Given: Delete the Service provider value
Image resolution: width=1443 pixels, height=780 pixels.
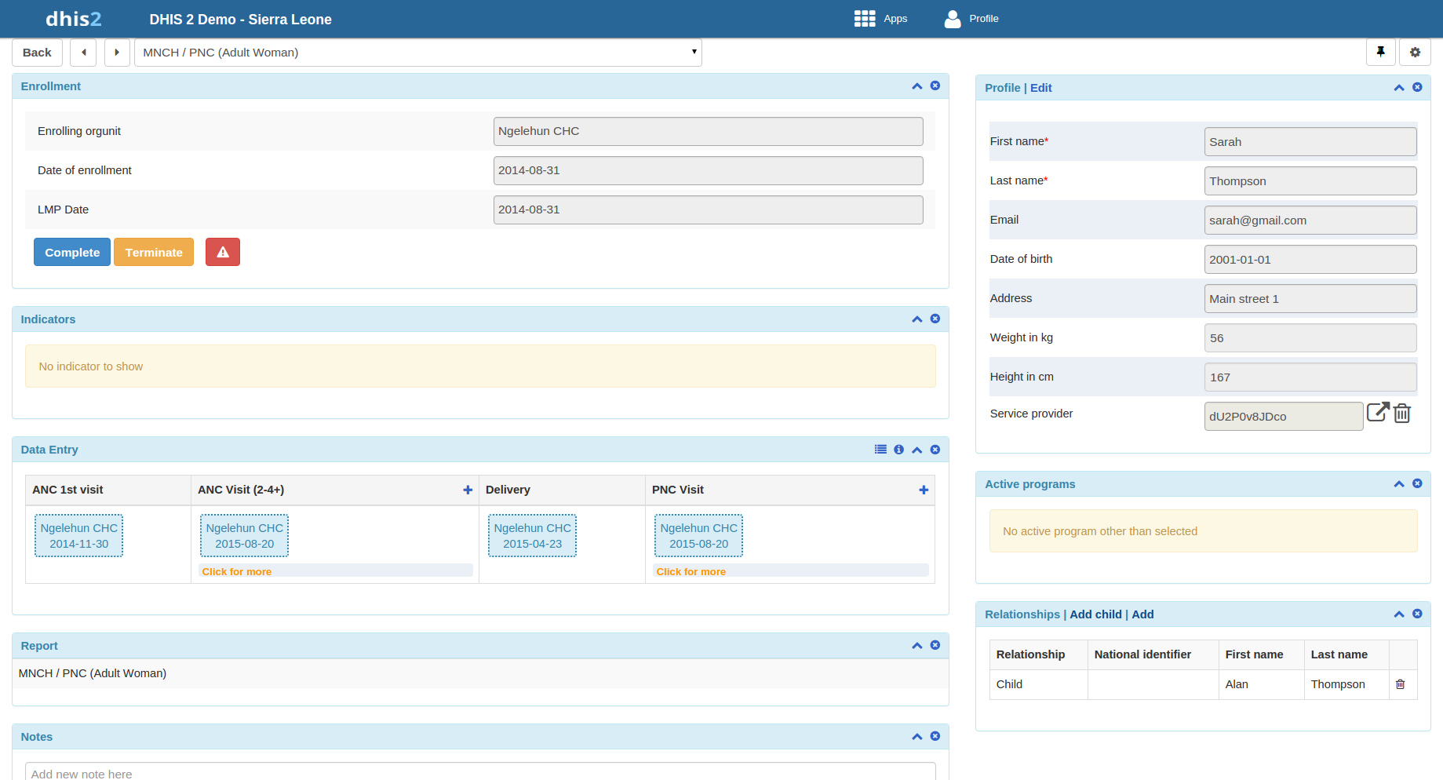Looking at the screenshot, I should (x=1402, y=414).
